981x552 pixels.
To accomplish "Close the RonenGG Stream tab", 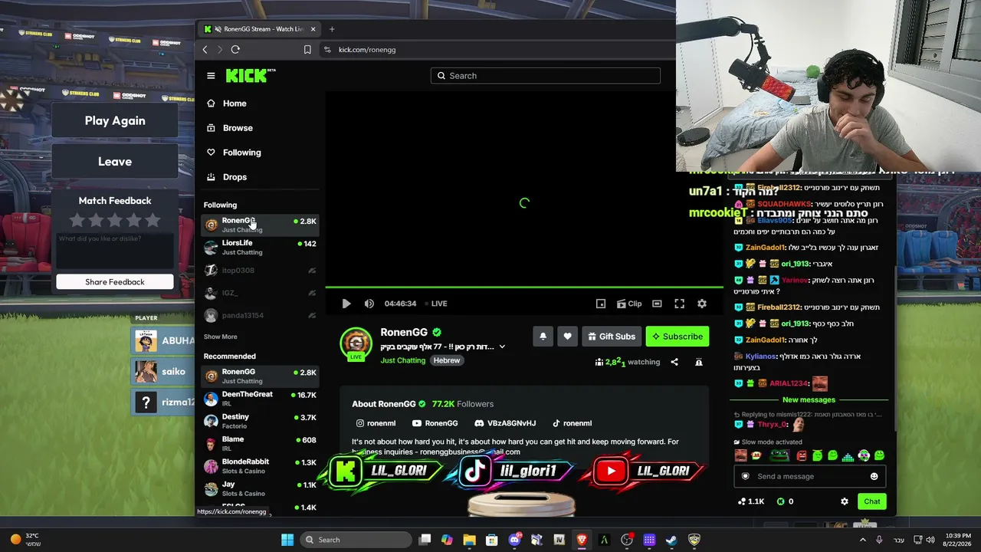I will 313,29.
